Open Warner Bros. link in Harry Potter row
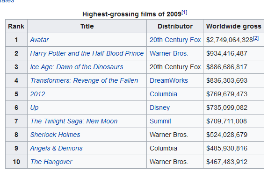 click(169, 53)
